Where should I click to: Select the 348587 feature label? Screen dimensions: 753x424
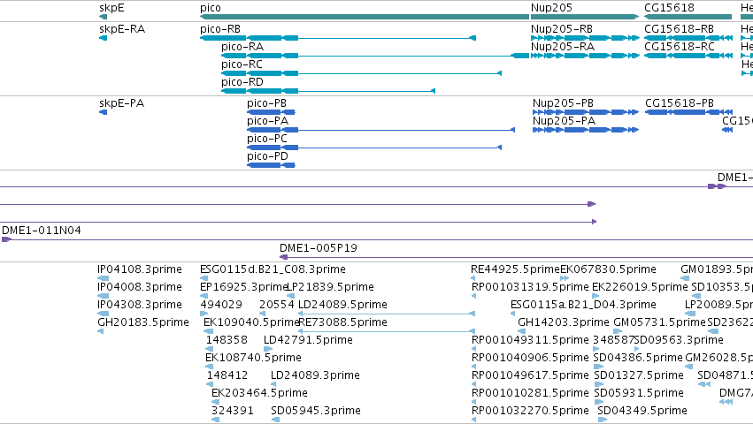614,341
